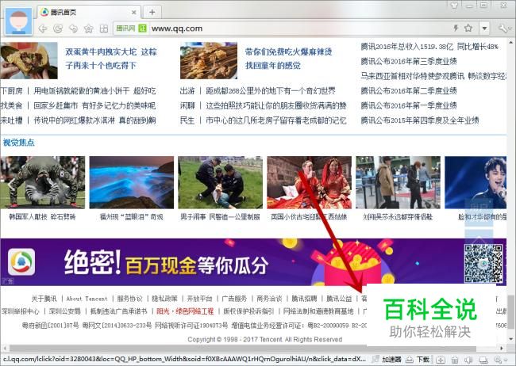Click the zoom magnifier icon in status bar

(x=499, y=360)
